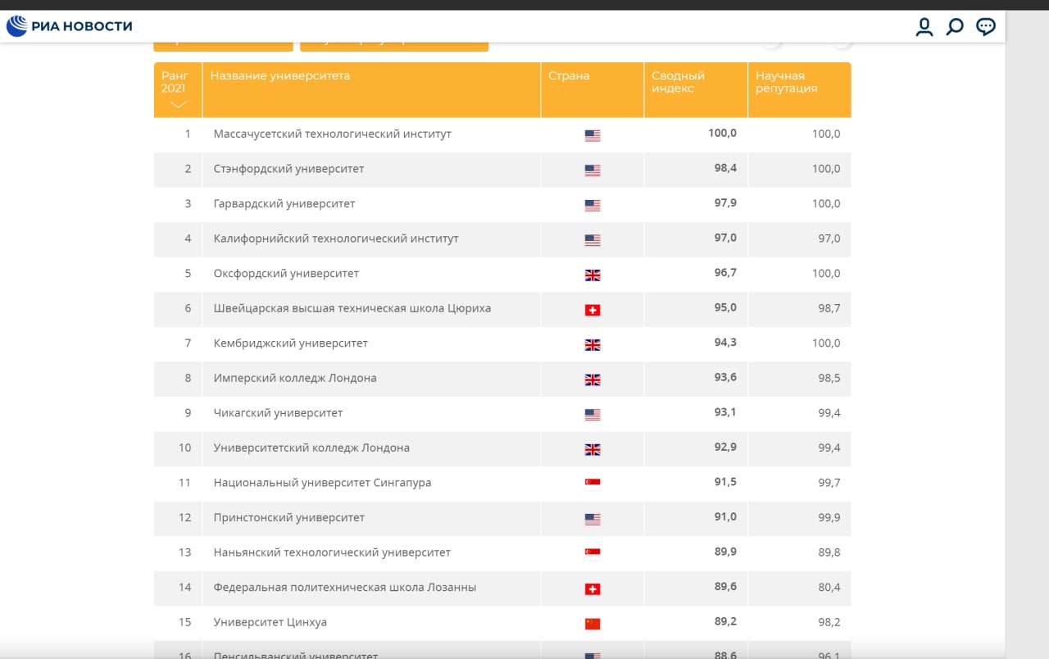Click composite index value 96,7

(x=725, y=272)
